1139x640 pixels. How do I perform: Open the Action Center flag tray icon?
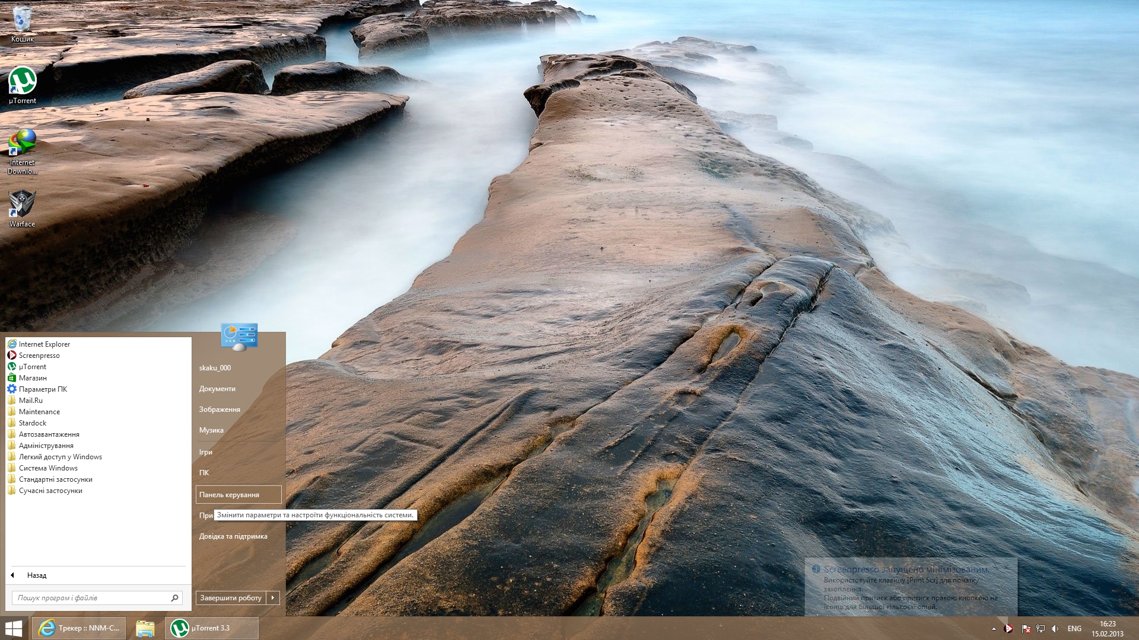1025,629
